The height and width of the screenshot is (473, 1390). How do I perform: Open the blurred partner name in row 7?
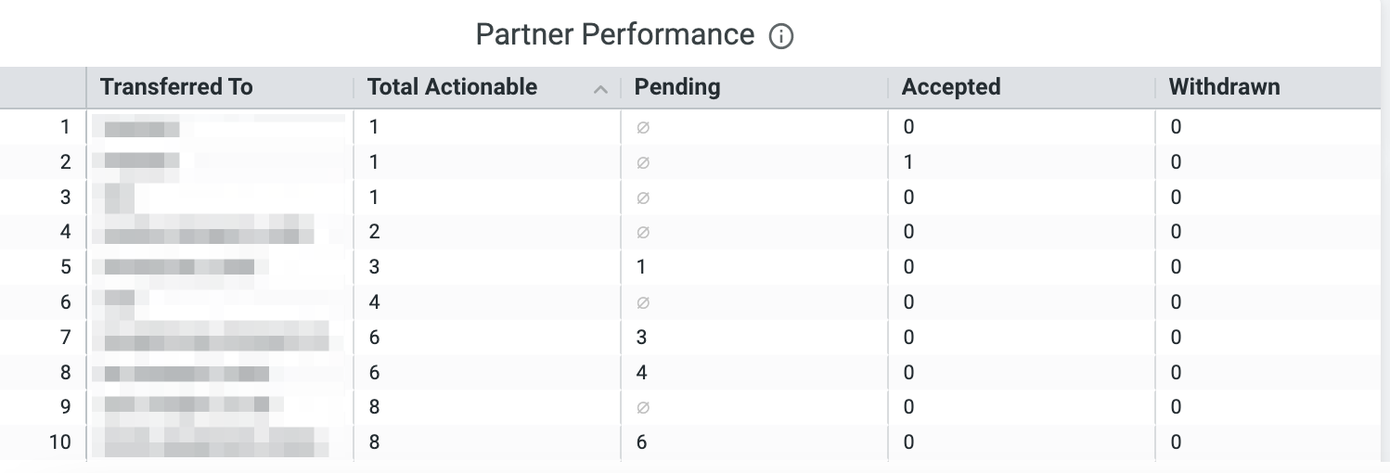click(216, 337)
